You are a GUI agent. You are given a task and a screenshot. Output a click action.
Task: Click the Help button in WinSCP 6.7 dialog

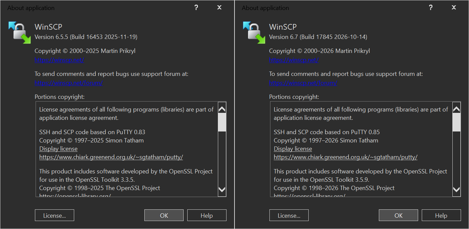point(441,215)
